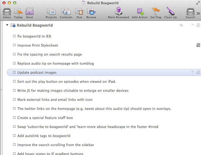Check off Improve Print Stylesheet
The height and width of the screenshot is (155, 201).
[14, 45]
